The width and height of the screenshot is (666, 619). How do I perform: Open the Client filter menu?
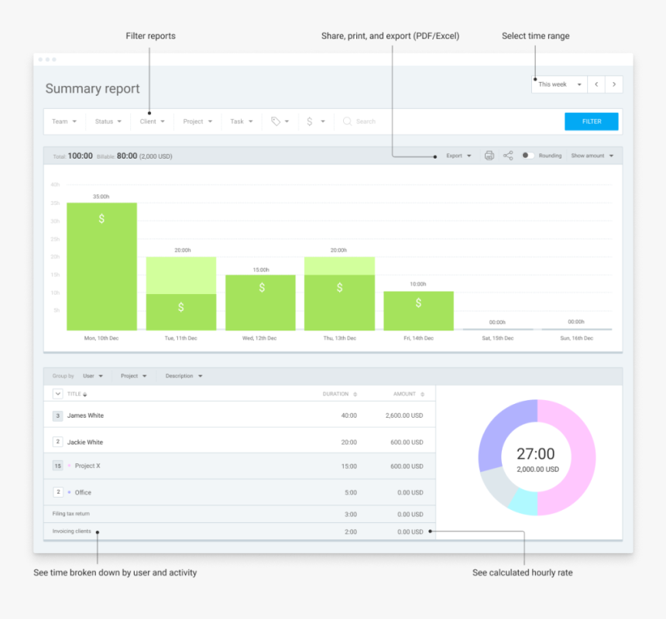coord(152,121)
